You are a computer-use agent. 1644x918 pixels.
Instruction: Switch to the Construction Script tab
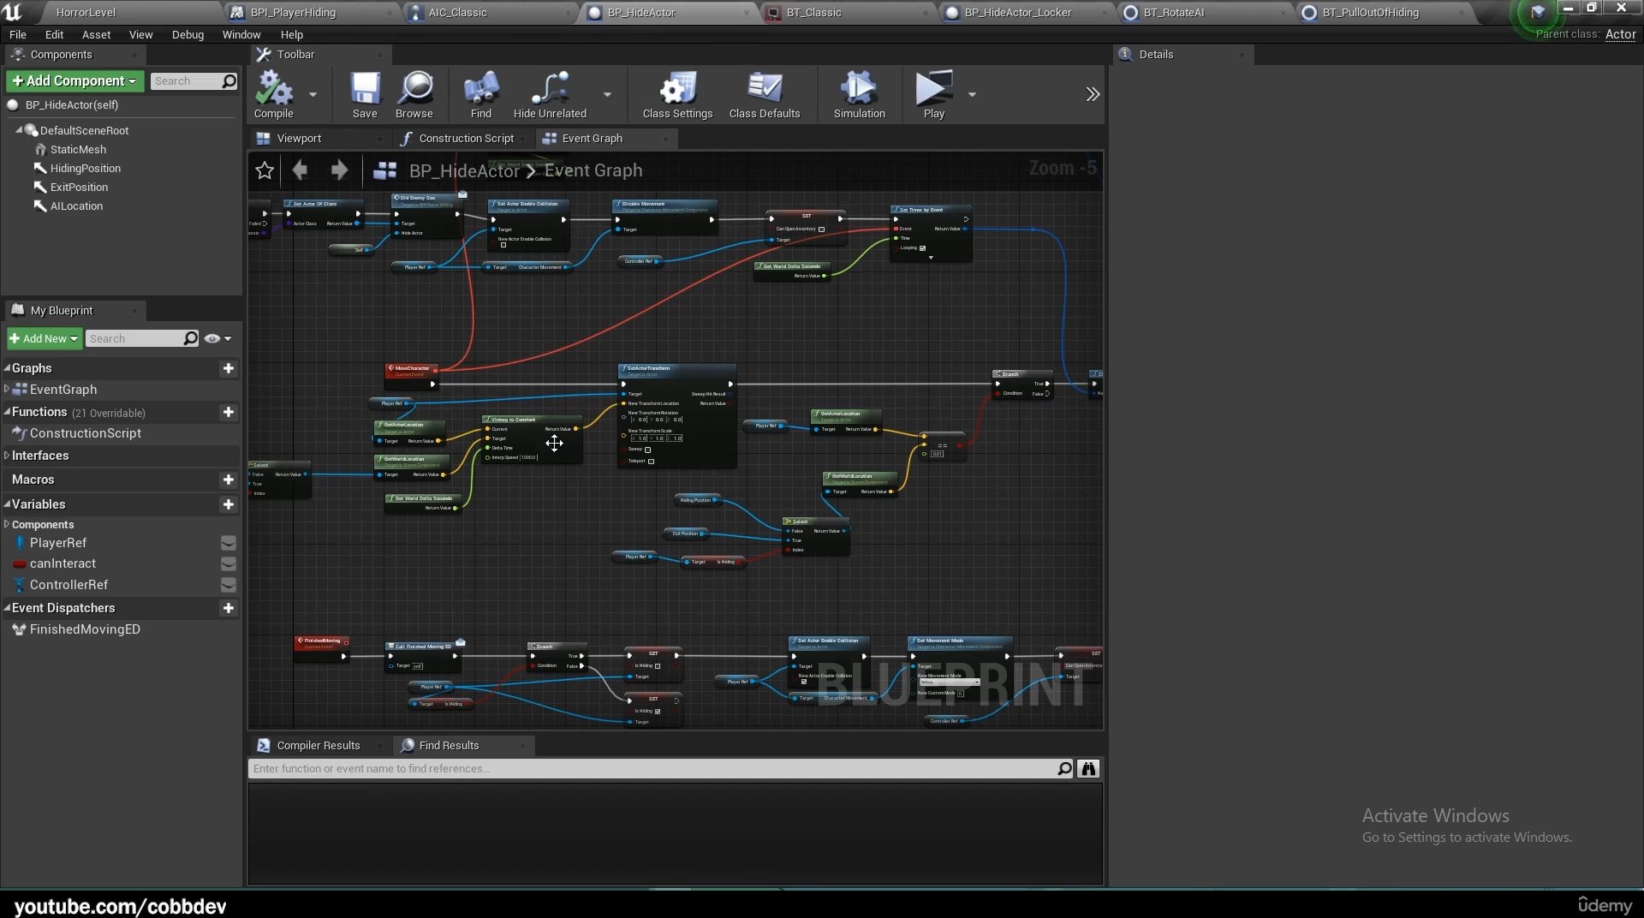tap(465, 139)
